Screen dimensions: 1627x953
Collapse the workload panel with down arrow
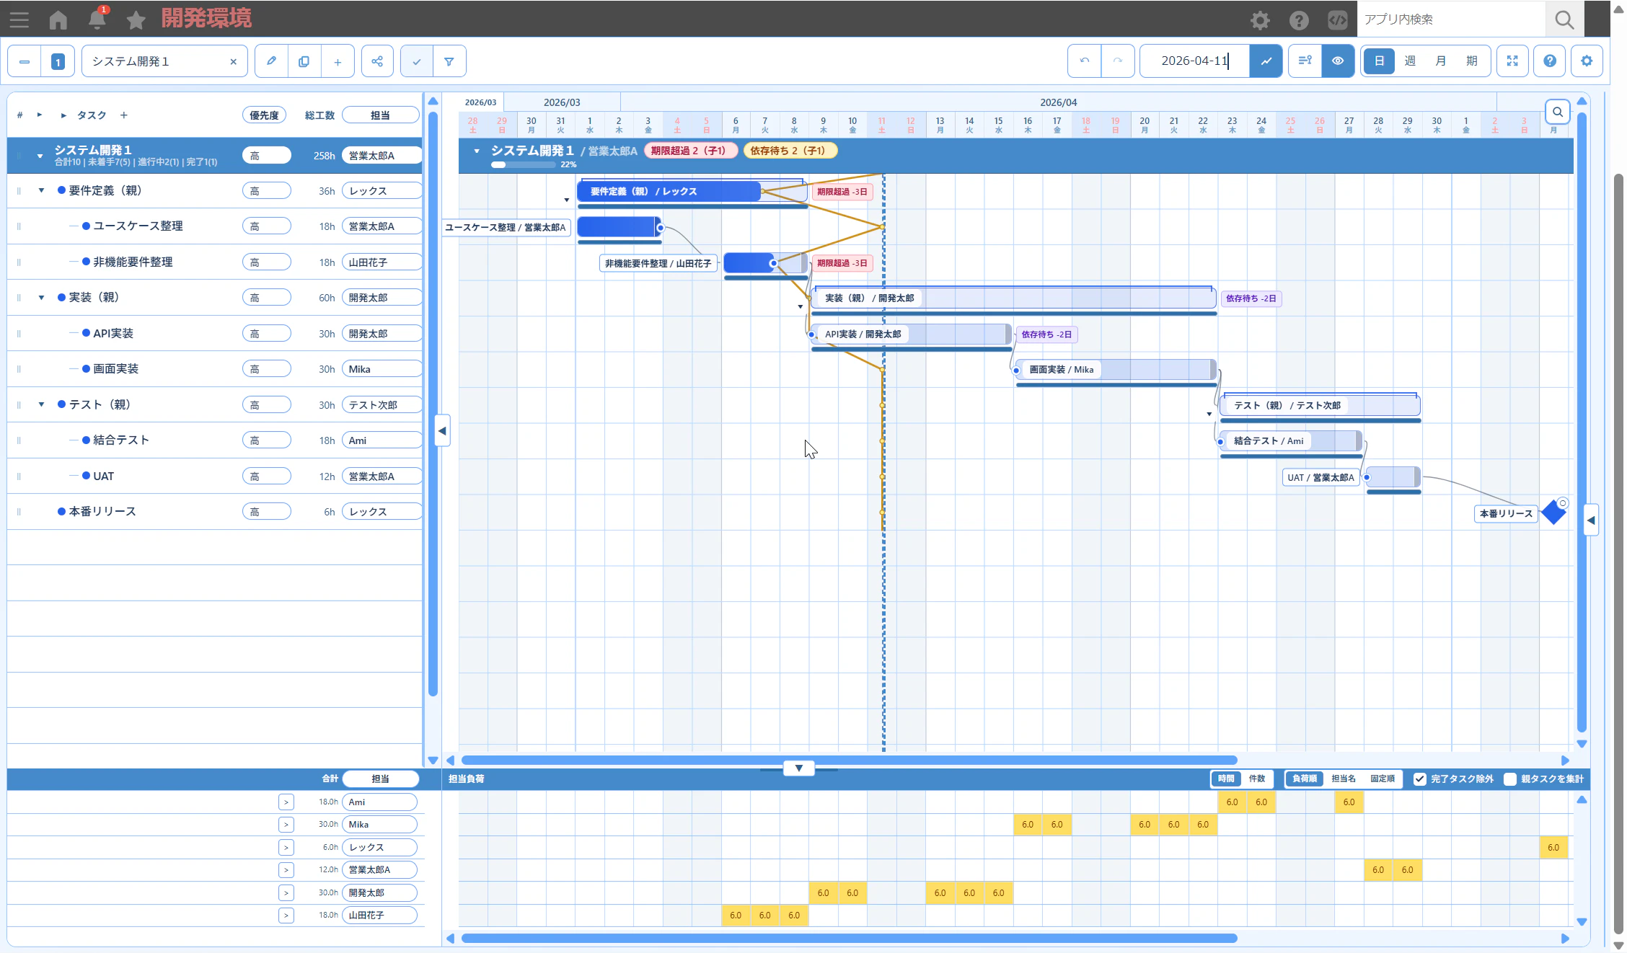[x=799, y=768]
